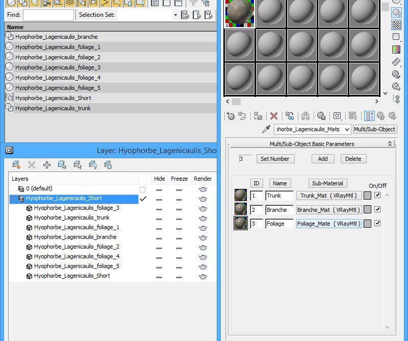The image size is (408, 341).
Task: Click into the Find text field
Action: pyautogui.click(x=48, y=15)
